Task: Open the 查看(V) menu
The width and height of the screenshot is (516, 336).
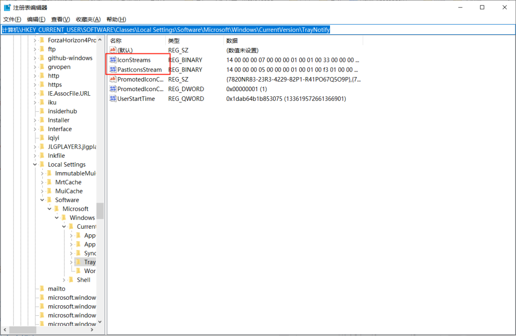Action: (x=60, y=19)
